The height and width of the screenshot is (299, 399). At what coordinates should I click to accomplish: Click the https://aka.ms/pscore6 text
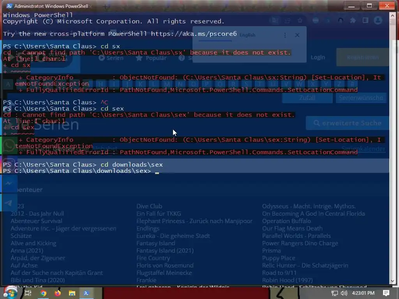[194, 34]
